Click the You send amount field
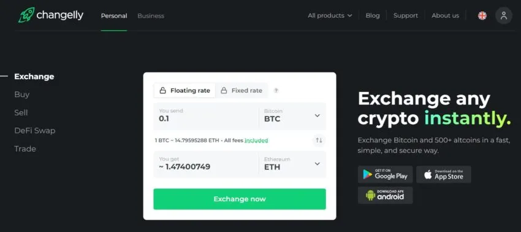 [x=206, y=116]
